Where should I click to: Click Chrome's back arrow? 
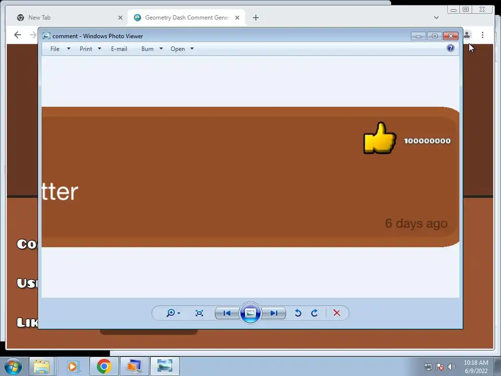tap(18, 35)
